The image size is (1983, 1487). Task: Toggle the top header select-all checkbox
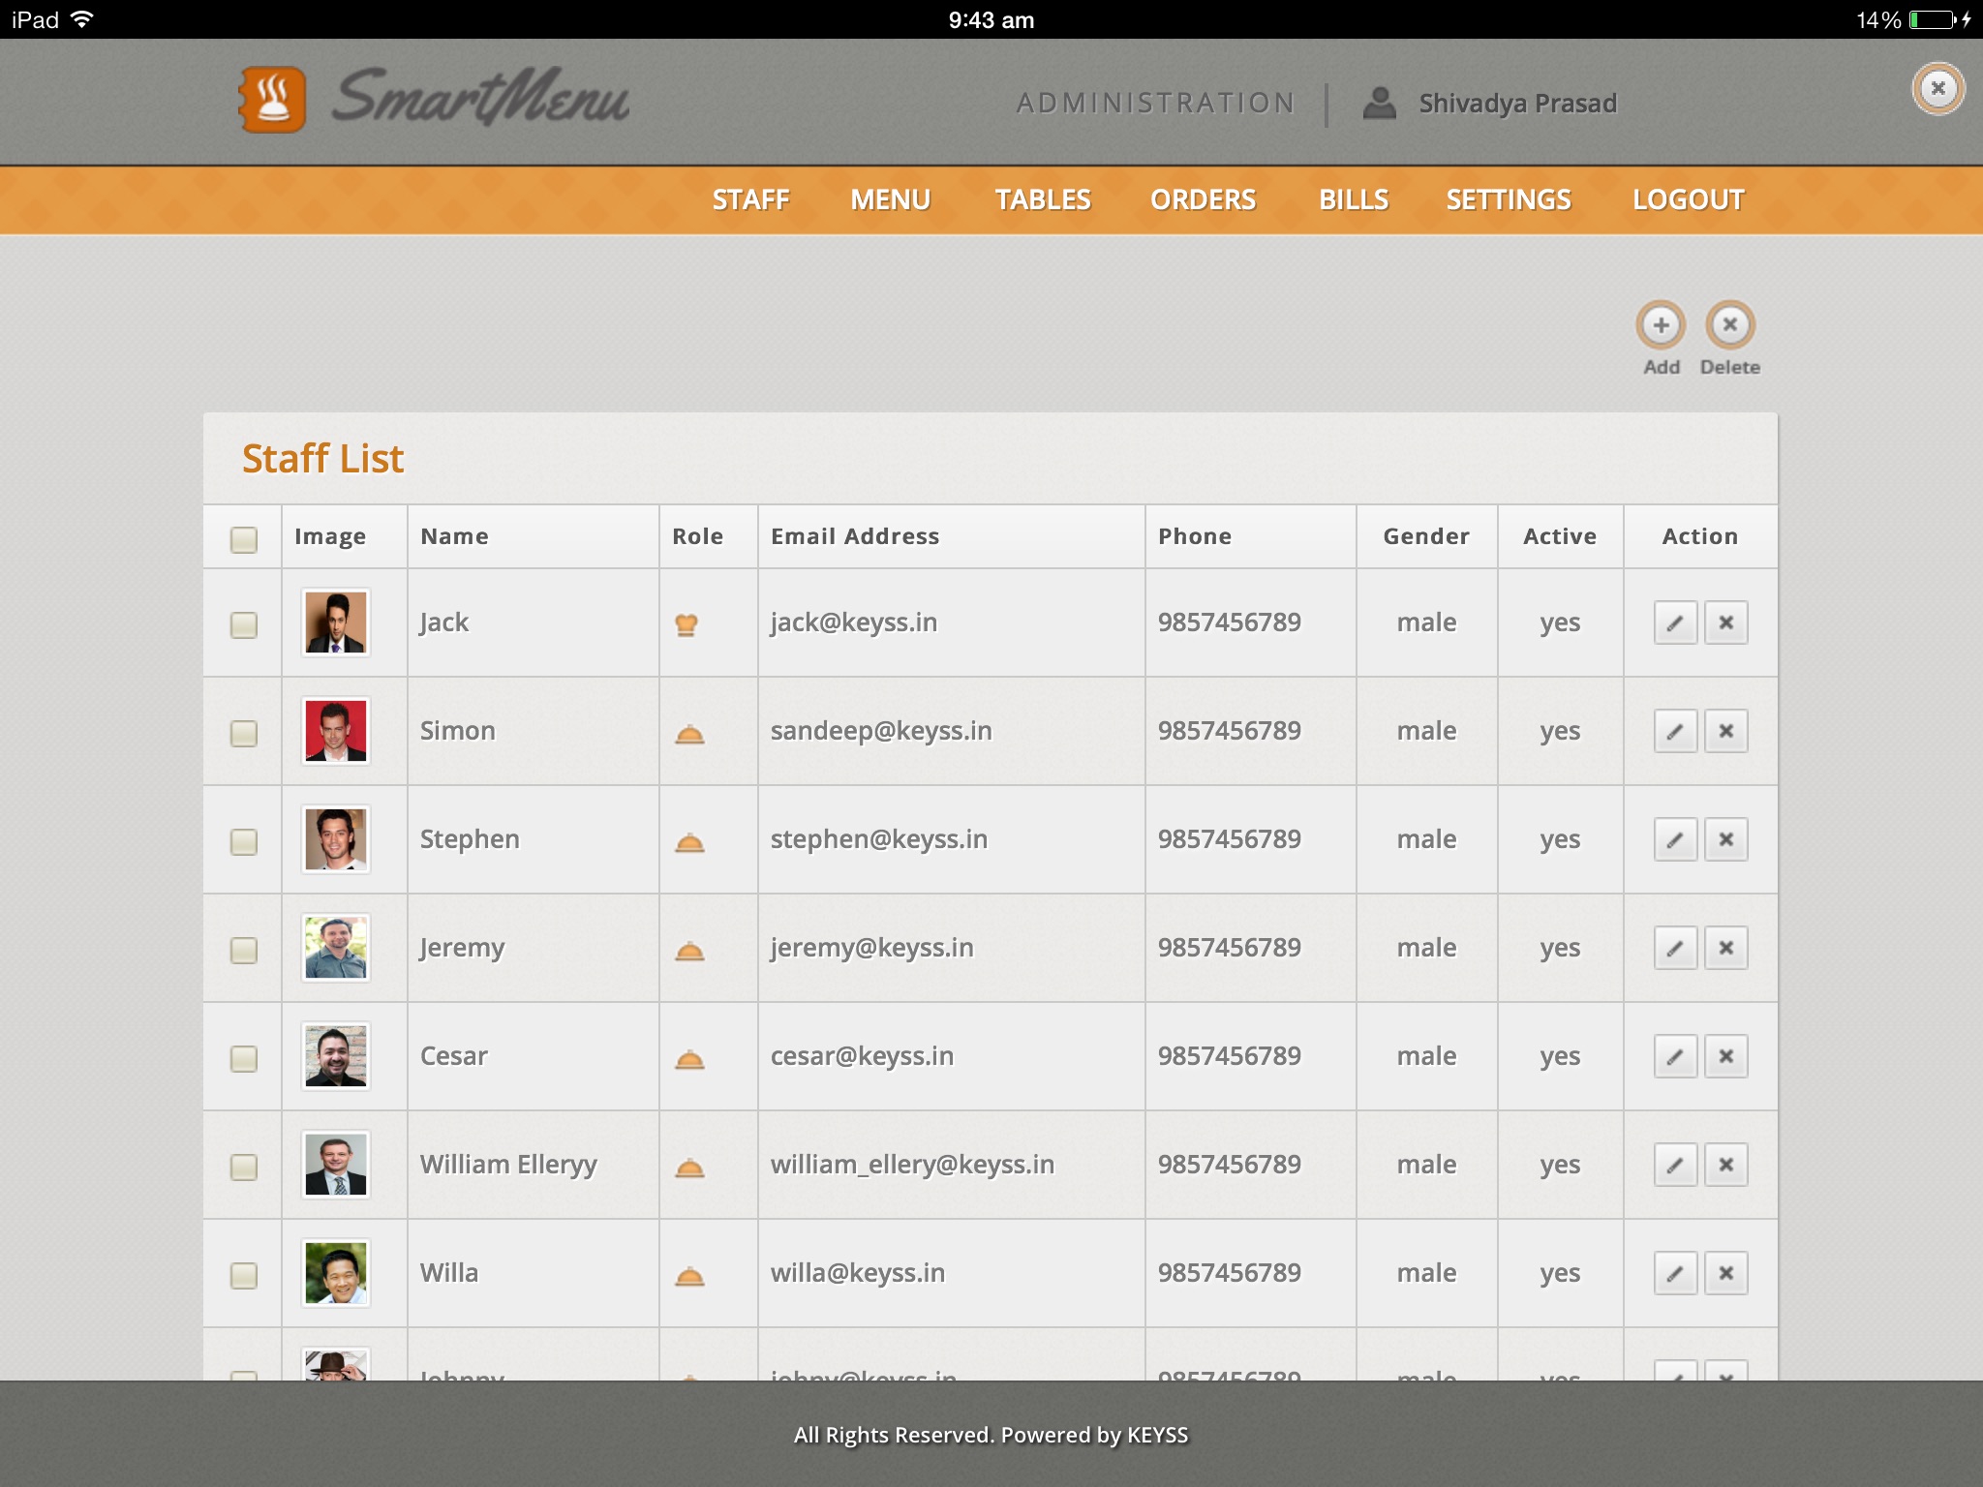(x=244, y=535)
